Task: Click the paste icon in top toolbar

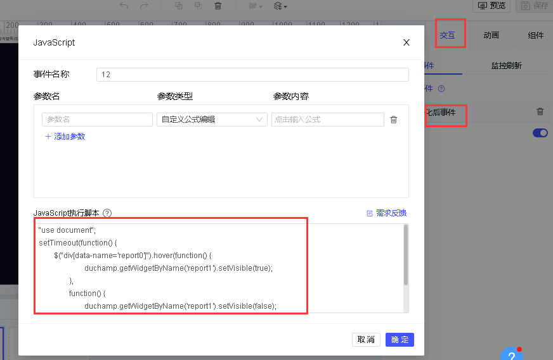Action: [198, 6]
